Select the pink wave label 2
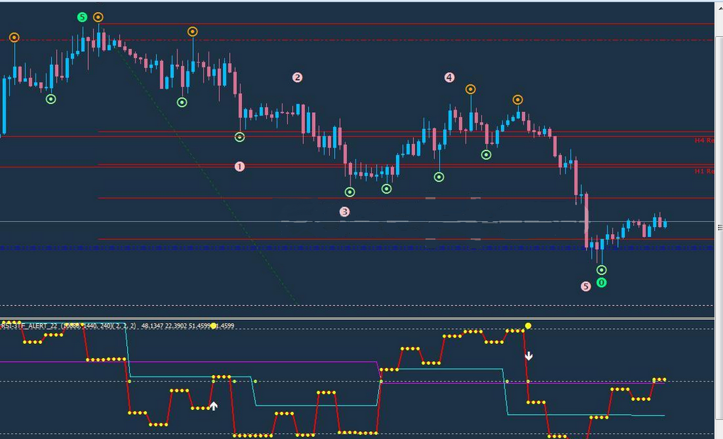723x439 pixels. [297, 77]
